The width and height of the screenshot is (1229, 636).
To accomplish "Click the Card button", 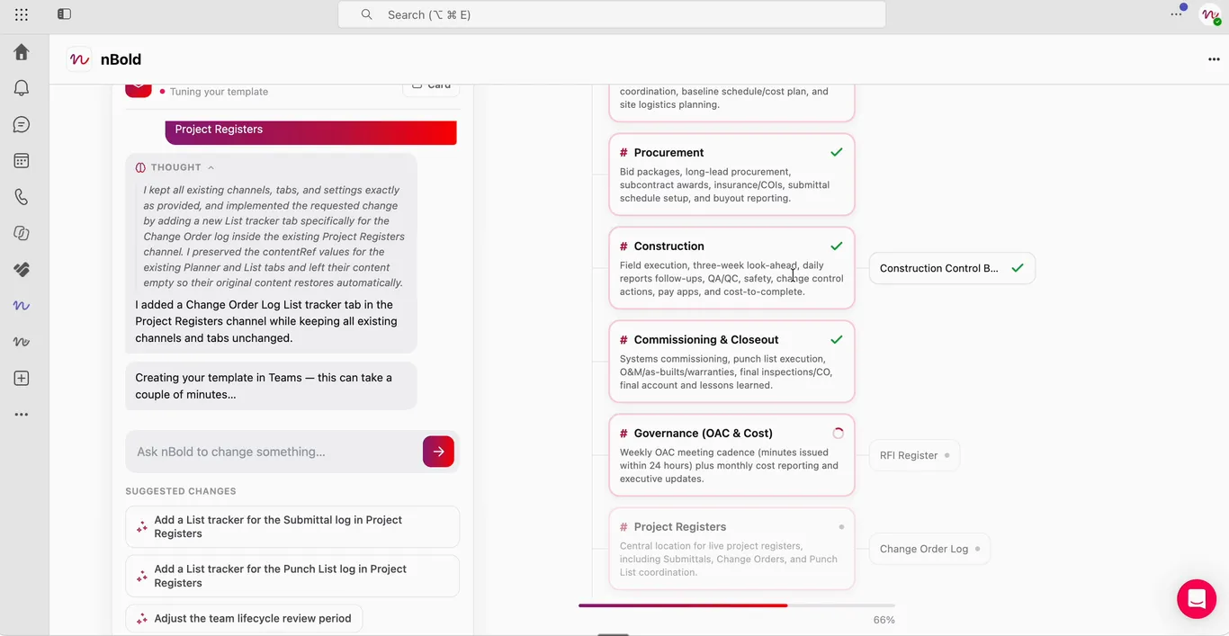I will 431,86.
